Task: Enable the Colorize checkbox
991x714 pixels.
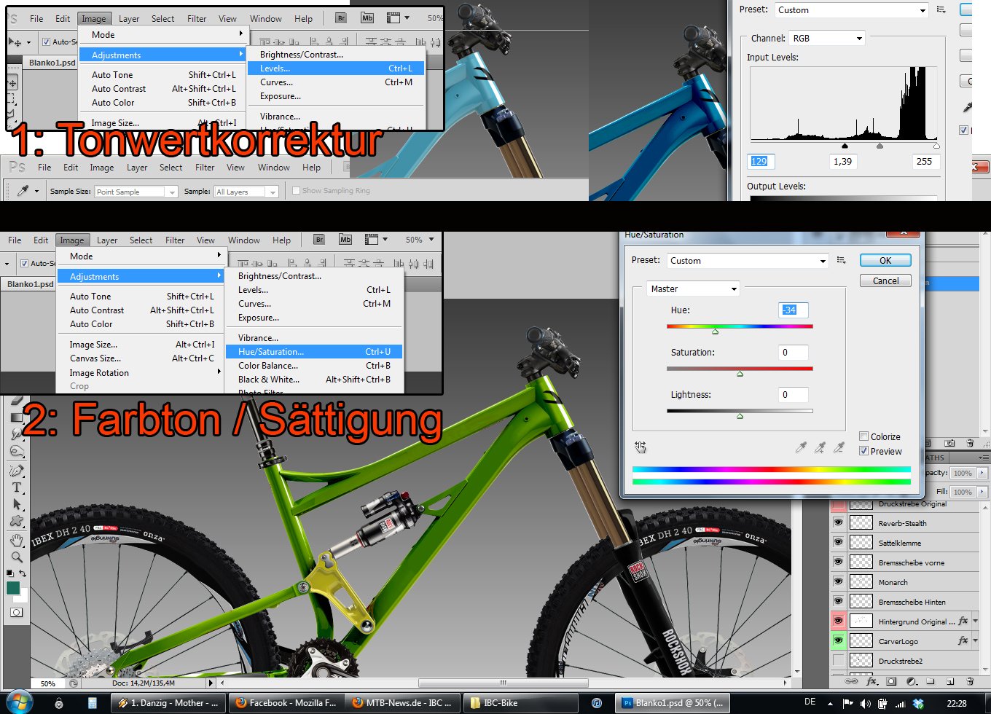Action: (864, 436)
